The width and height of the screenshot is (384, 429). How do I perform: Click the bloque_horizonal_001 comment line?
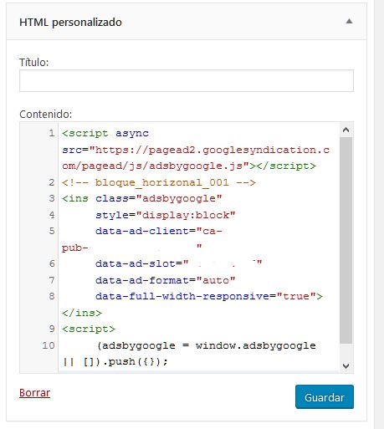click(x=159, y=183)
